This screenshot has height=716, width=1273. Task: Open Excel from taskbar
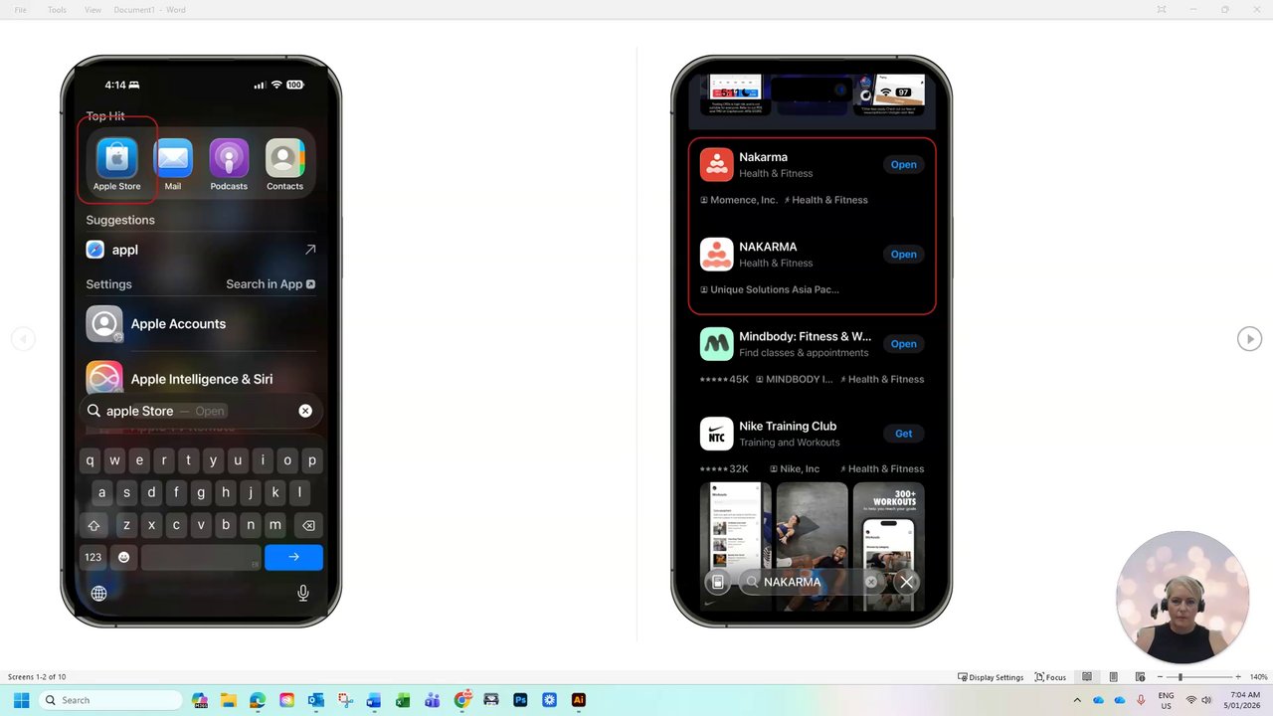tap(403, 700)
